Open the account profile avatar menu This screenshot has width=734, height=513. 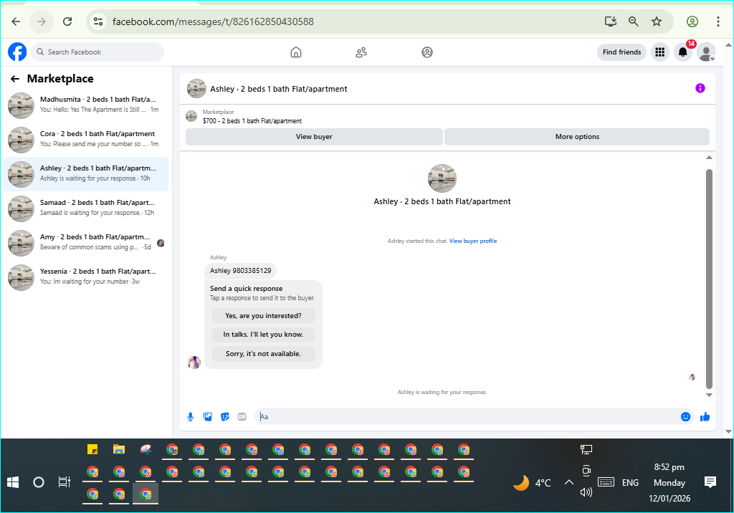pyautogui.click(x=706, y=52)
